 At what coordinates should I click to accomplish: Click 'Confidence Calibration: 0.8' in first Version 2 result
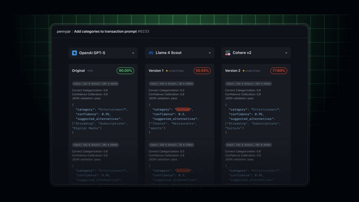(243, 94)
